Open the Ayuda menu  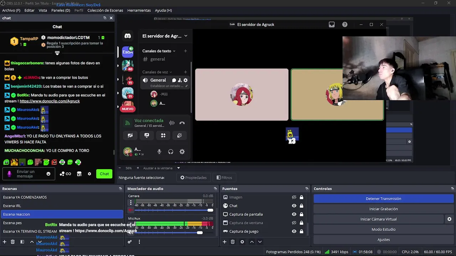point(163,10)
